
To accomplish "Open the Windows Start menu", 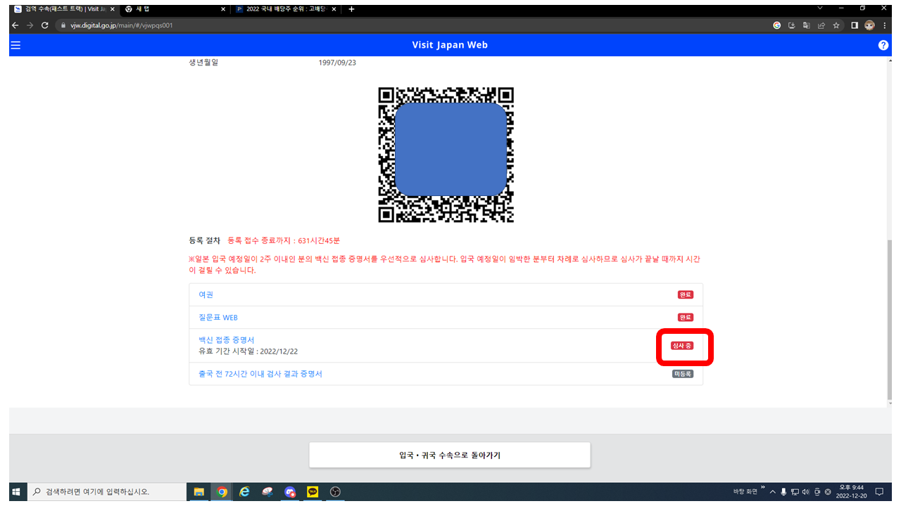I will point(15,492).
